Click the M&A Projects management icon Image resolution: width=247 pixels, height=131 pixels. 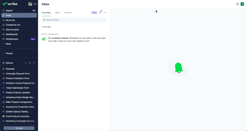point(4,102)
